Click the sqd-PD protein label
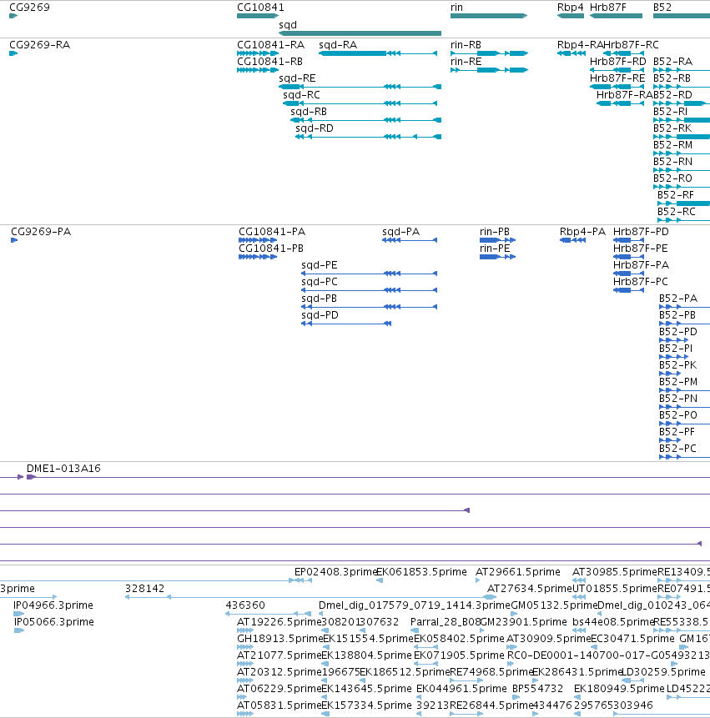Screen dimensions: 710x718 [x=320, y=315]
